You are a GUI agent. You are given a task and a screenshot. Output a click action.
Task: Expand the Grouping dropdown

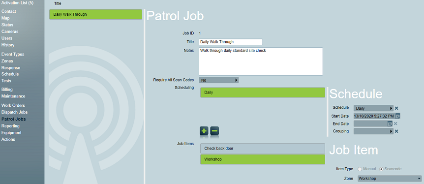click(x=373, y=131)
